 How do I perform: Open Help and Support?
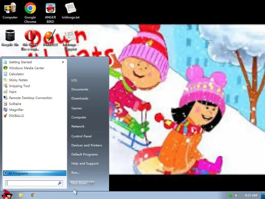pyautogui.click(x=85, y=164)
